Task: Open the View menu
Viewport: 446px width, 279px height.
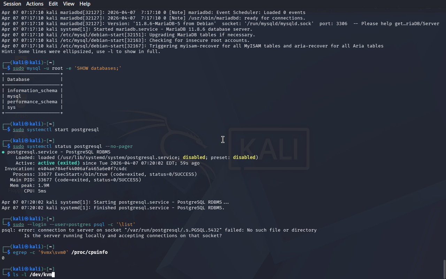Action: tap(69, 4)
